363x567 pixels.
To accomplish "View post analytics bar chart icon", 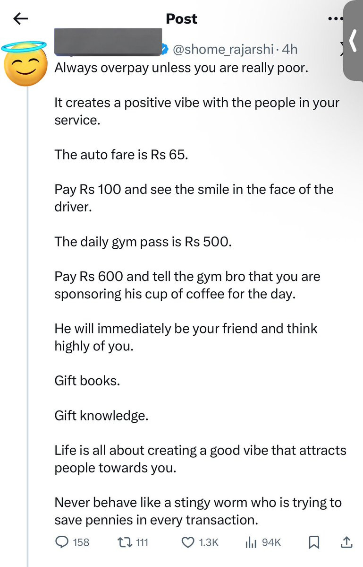I will tap(251, 542).
